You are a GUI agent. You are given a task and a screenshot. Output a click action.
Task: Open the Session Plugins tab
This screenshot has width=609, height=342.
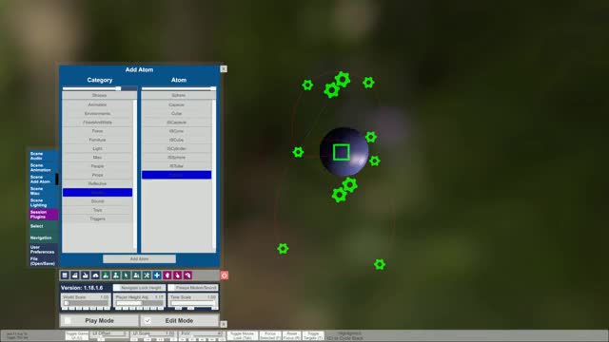pos(43,215)
